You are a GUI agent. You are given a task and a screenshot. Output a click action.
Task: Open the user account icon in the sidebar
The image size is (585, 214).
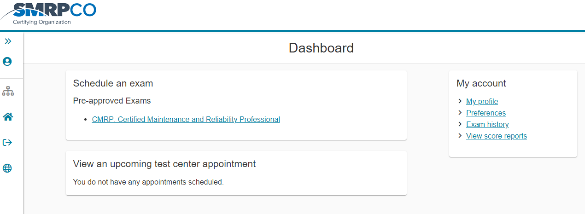pyautogui.click(x=7, y=62)
